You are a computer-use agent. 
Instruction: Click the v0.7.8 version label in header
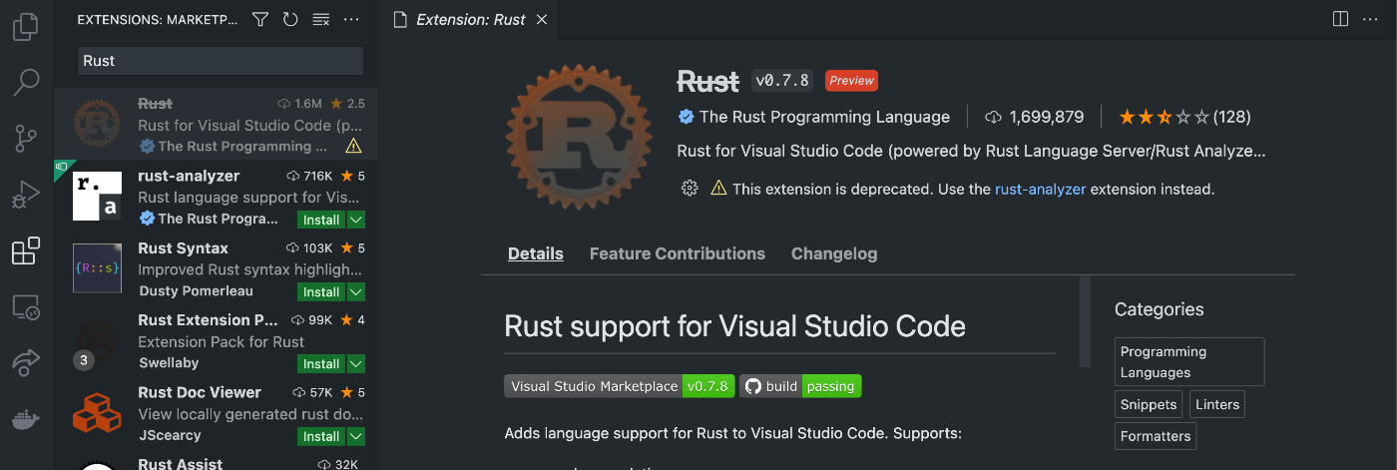[783, 81]
